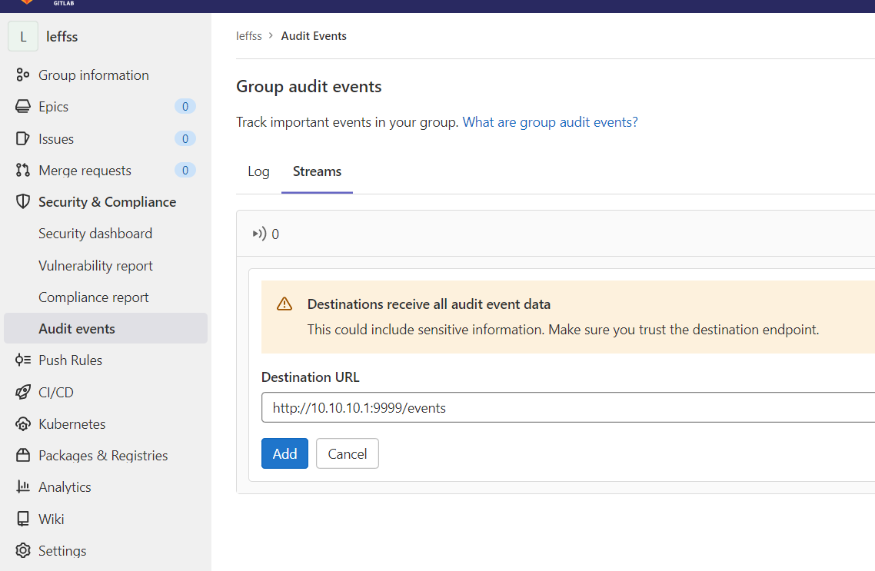Click the Security & Compliance shield icon
Viewport: 875px width, 571px height.
point(23,202)
